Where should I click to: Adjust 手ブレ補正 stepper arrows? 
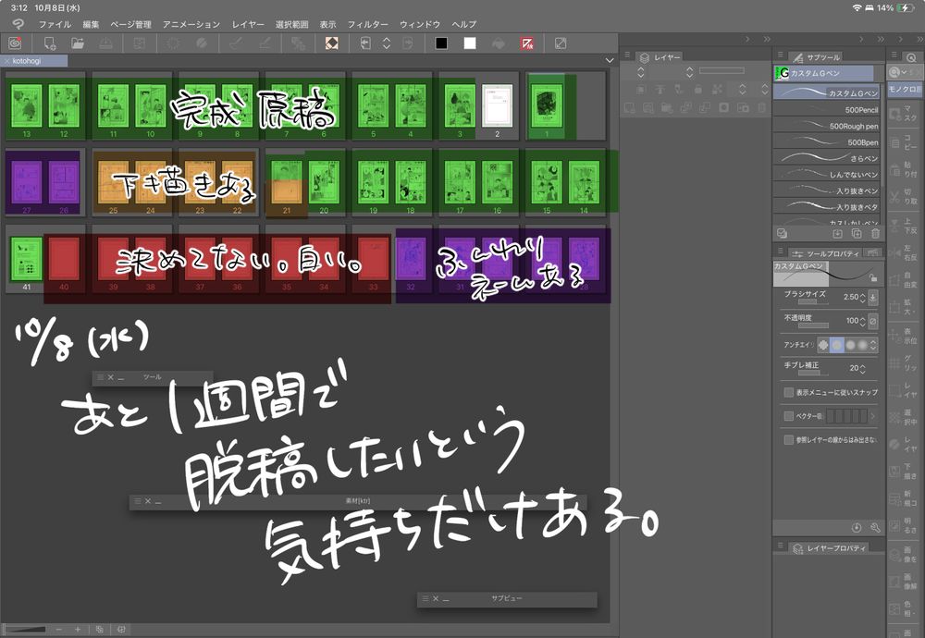863,369
